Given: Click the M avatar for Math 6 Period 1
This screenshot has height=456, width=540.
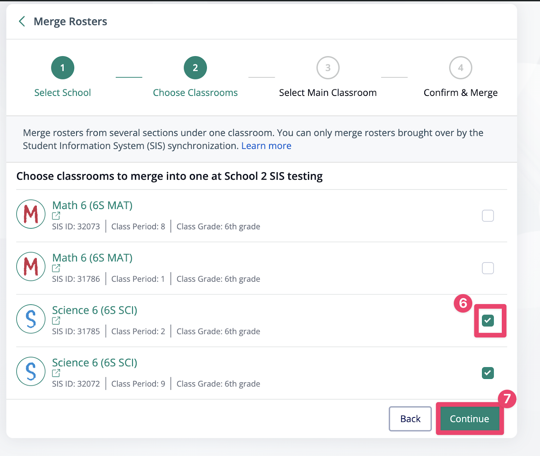Looking at the screenshot, I should [x=31, y=267].
